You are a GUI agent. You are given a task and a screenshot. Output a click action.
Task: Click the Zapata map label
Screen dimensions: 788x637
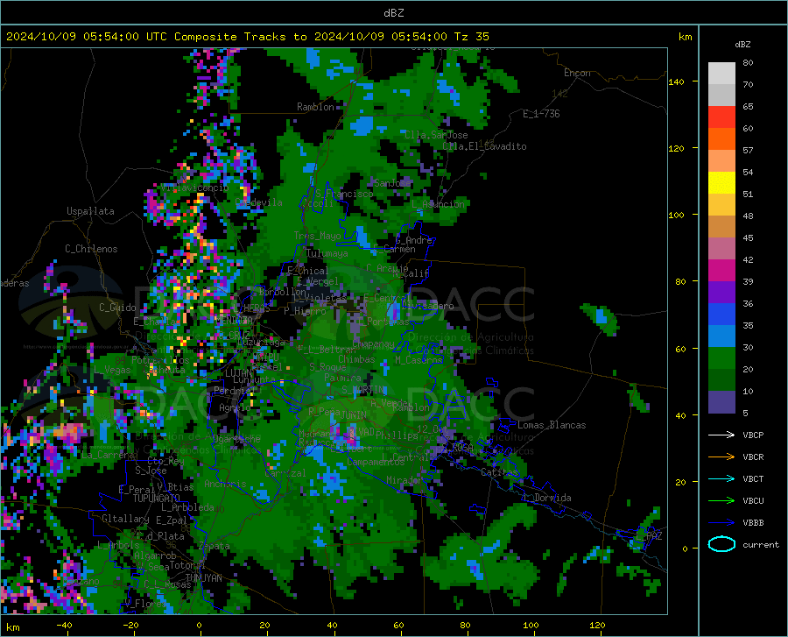click(215, 546)
